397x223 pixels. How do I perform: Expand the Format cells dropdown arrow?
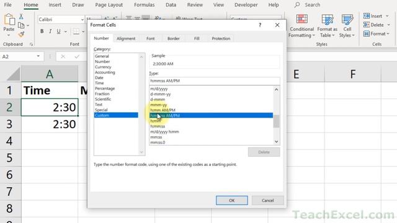388,34
